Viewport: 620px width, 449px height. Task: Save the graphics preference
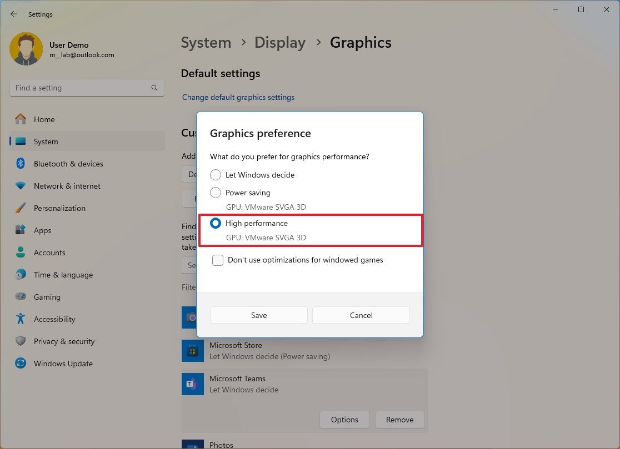pos(258,315)
